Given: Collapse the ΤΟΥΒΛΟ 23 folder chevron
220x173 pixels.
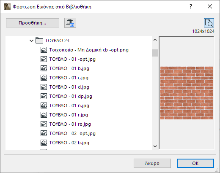Looking at the screenshot, I should pyautogui.click(x=31, y=41).
